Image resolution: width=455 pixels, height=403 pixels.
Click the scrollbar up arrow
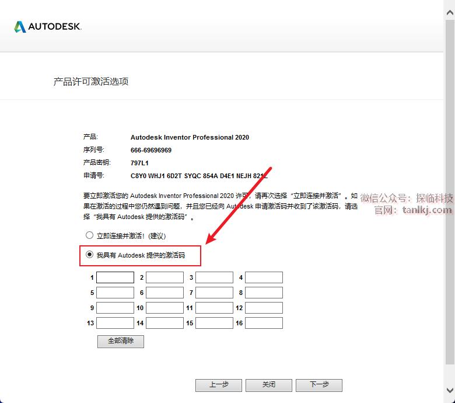click(x=450, y=12)
